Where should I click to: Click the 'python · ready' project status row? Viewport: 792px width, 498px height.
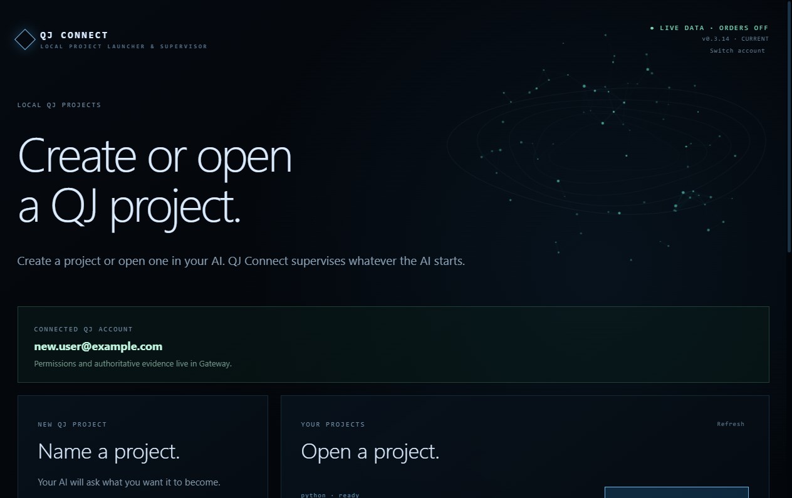click(330, 495)
